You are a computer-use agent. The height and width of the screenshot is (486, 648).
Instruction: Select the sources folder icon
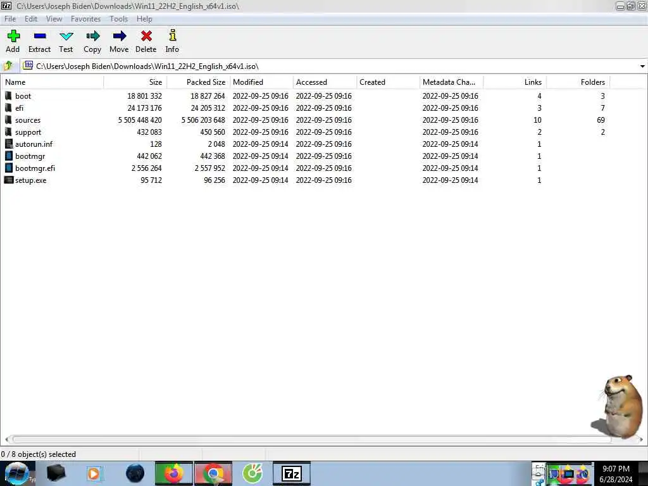[x=8, y=120]
